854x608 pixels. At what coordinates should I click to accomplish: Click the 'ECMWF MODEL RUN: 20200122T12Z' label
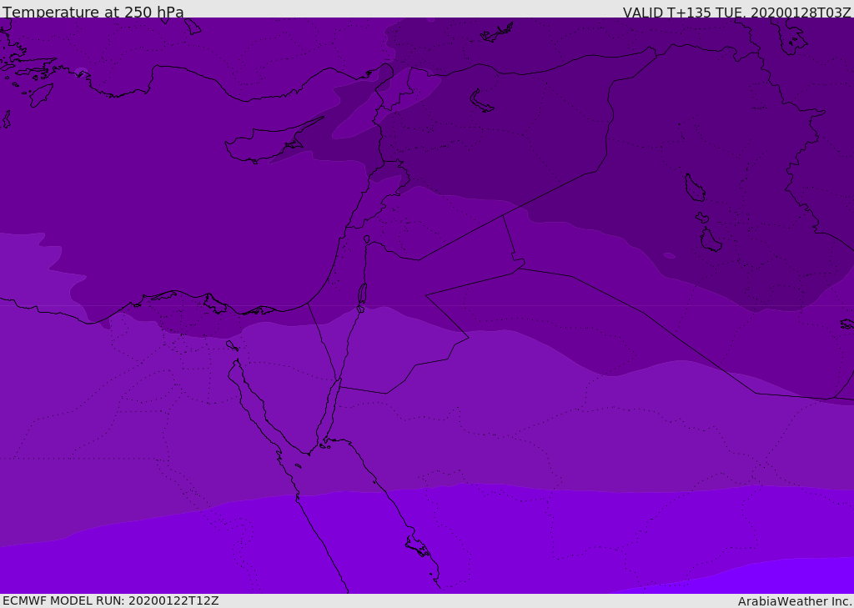pyautogui.click(x=111, y=601)
